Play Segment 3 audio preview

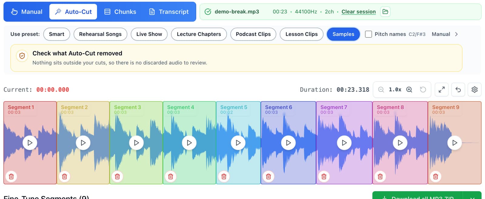136,143
